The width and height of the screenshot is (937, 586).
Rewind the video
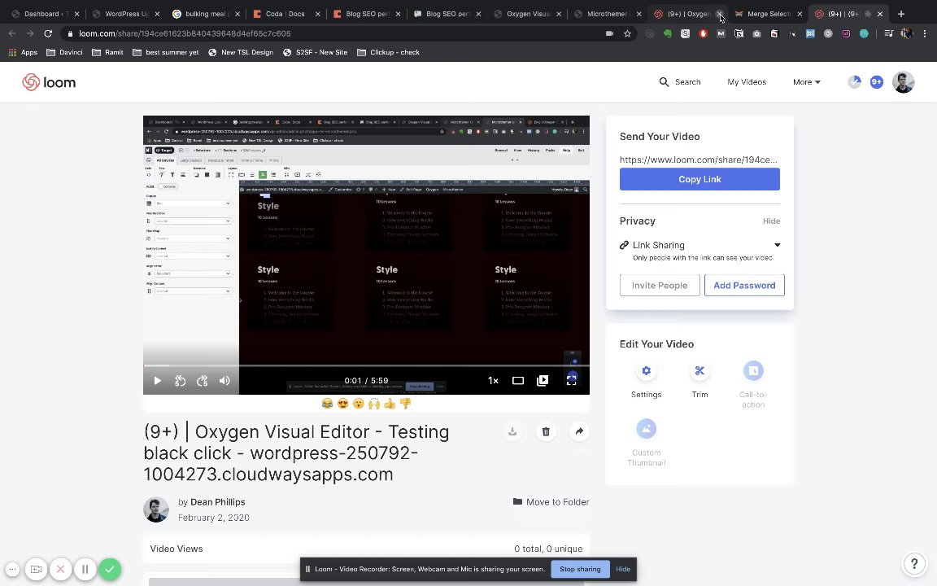(180, 380)
